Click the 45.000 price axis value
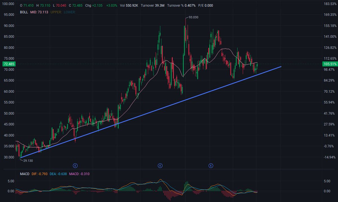The height and width of the screenshot is (202, 338). [8, 124]
